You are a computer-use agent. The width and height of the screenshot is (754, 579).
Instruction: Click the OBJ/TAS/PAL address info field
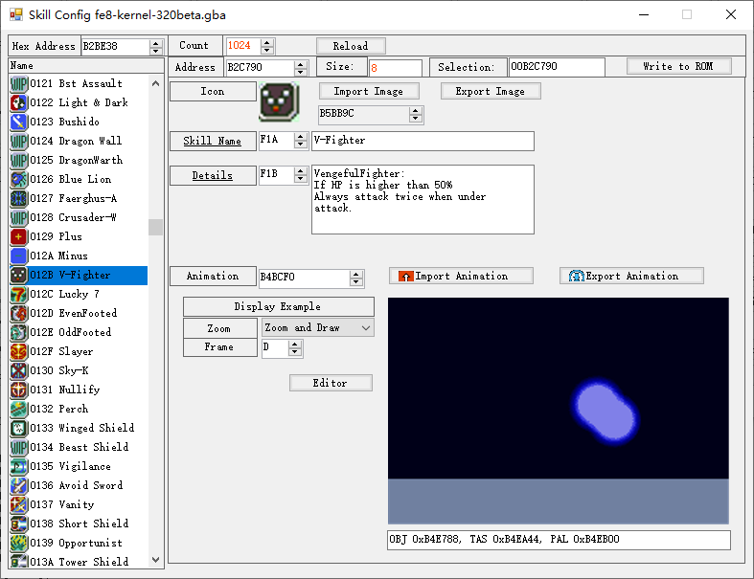tap(559, 540)
